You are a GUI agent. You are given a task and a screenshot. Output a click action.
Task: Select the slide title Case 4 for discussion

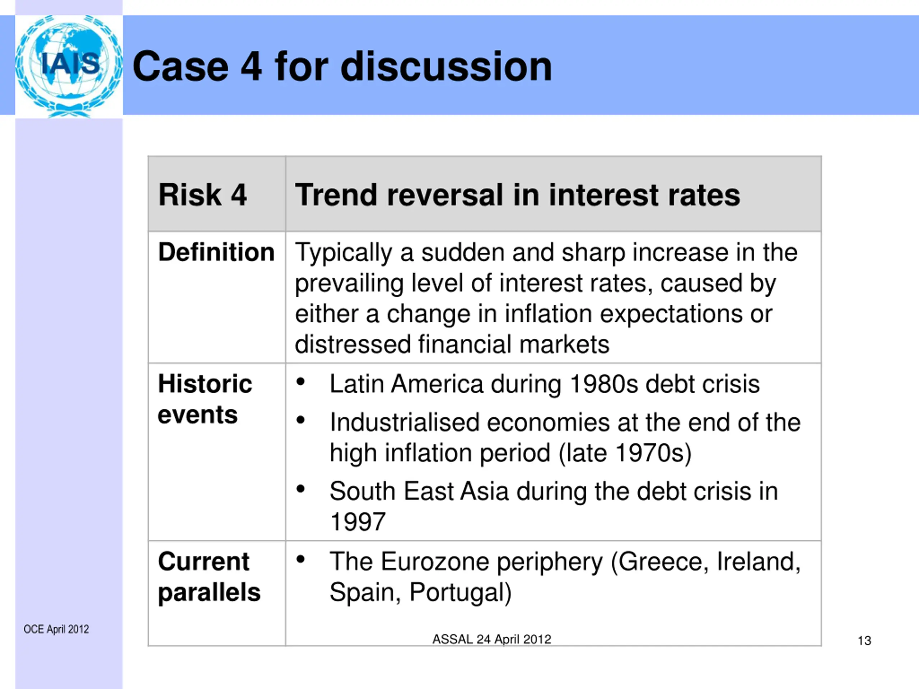click(x=342, y=66)
